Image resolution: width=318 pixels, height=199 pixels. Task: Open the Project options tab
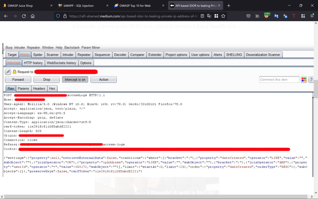pyautogui.click(x=176, y=55)
